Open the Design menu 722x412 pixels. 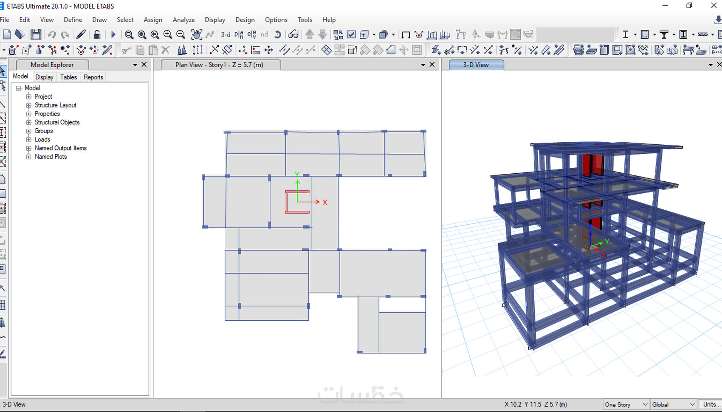click(245, 20)
